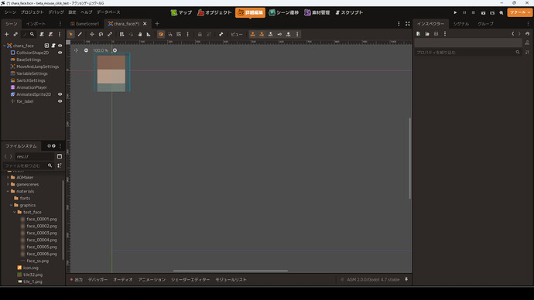Select the Rotate Mode tool

[x=101, y=34]
